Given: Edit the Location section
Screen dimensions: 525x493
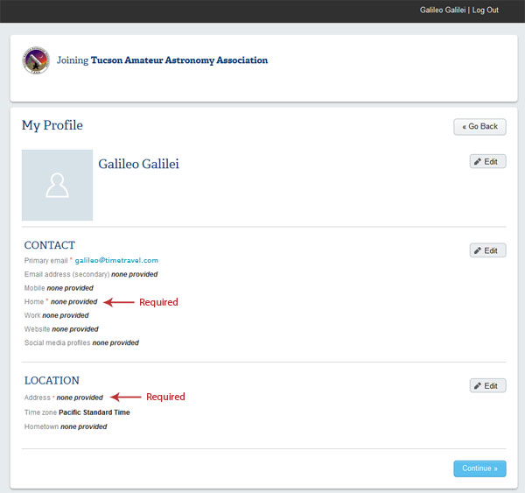Looking at the screenshot, I should [x=488, y=386].
